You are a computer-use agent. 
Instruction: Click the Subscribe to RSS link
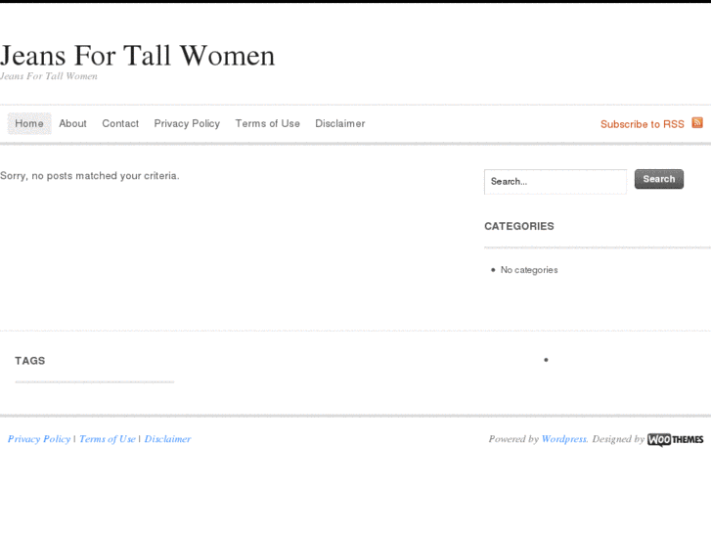pyautogui.click(x=643, y=124)
